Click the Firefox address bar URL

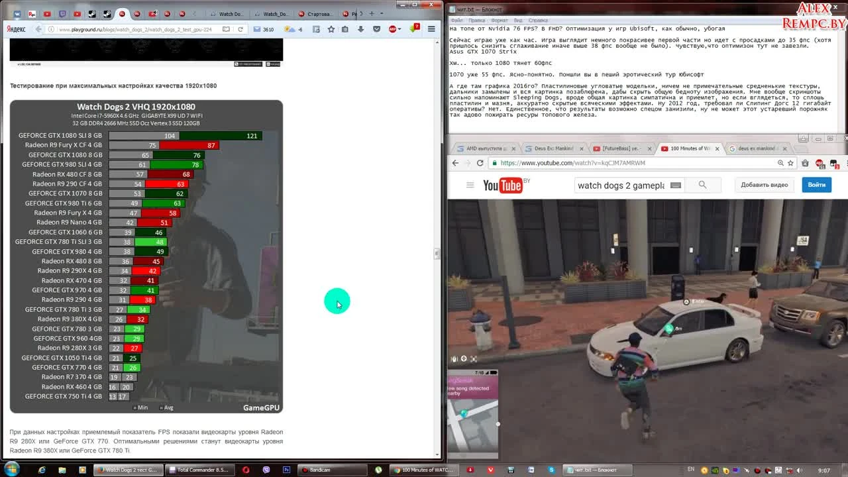(134, 29)
